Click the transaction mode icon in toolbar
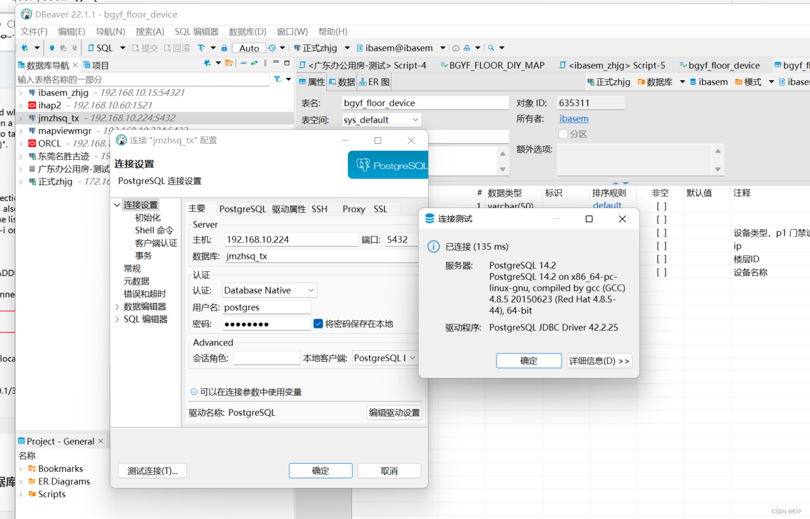Screen dimensions: 810x519 pos(201,48)
